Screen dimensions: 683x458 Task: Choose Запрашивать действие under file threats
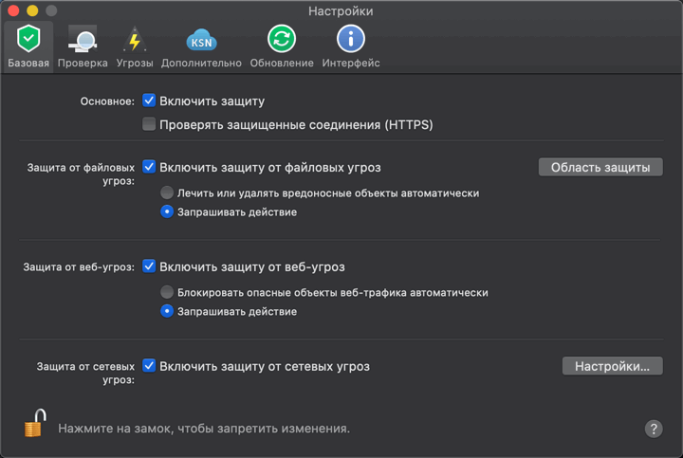pos(167,211)
